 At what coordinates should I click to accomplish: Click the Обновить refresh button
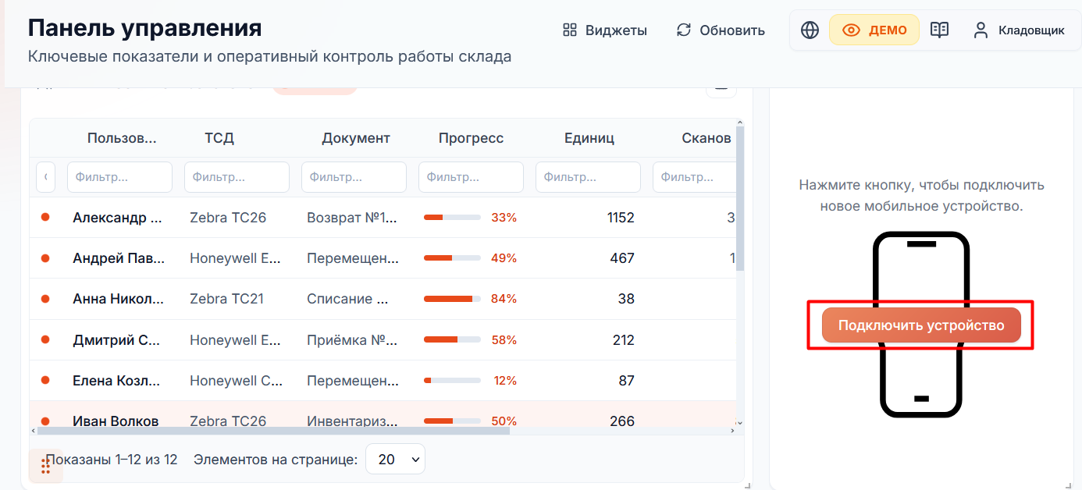[721, 30]
